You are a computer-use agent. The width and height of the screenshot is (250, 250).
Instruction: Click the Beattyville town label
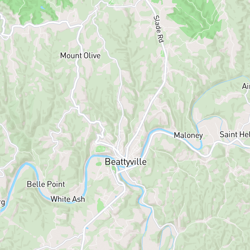click(x=126, y=162)
